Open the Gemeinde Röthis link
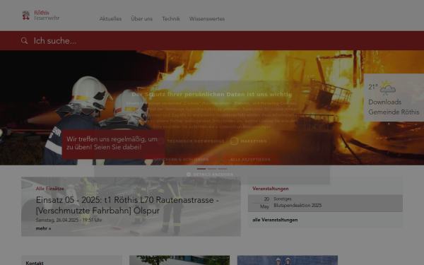Viewport: 424px width, 265px height. point(394,112)
